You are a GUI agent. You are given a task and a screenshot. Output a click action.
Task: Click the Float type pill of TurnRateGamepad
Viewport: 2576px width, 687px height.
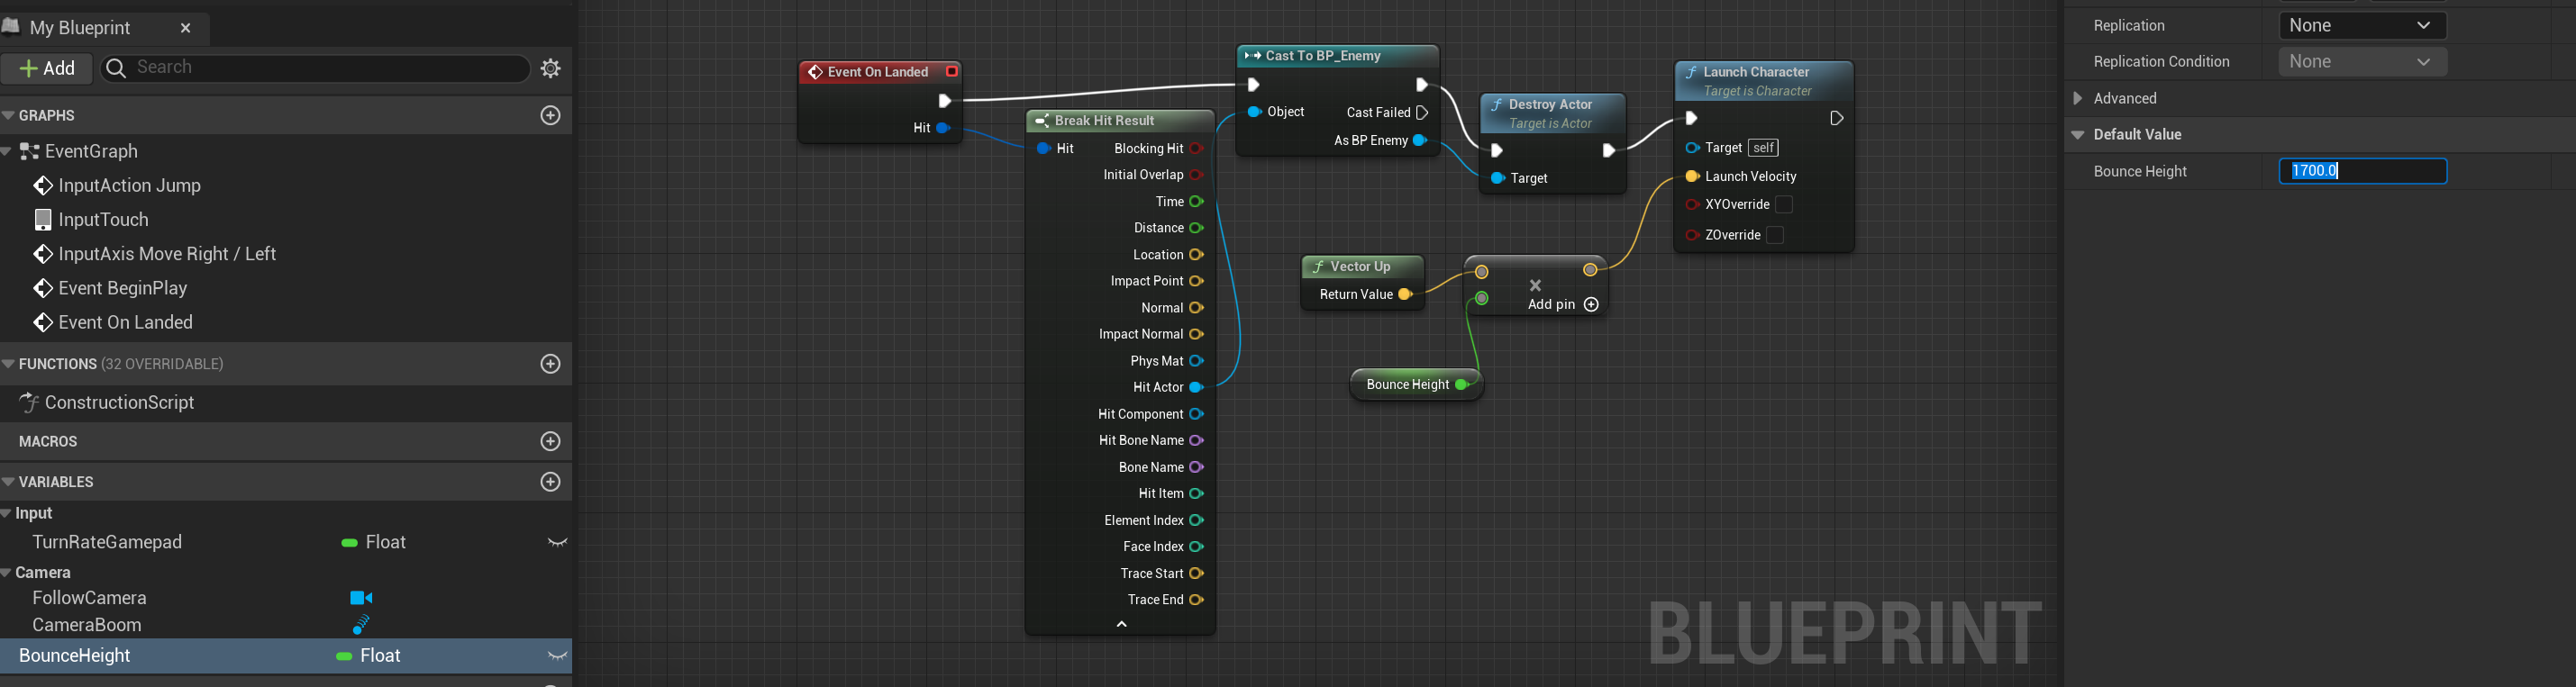click(374, 542)
